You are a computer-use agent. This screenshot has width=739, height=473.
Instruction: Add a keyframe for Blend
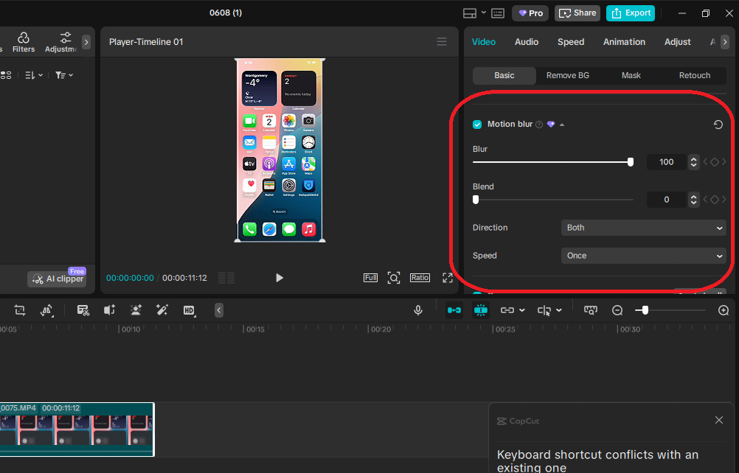[715, 200]
